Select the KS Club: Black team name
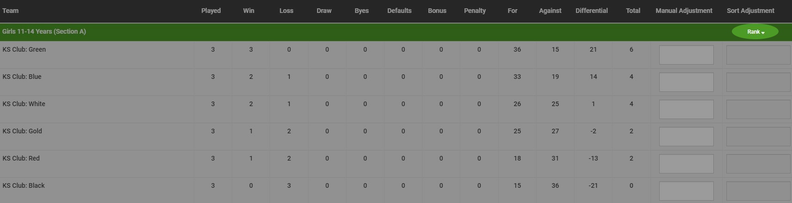 [24, 185]
